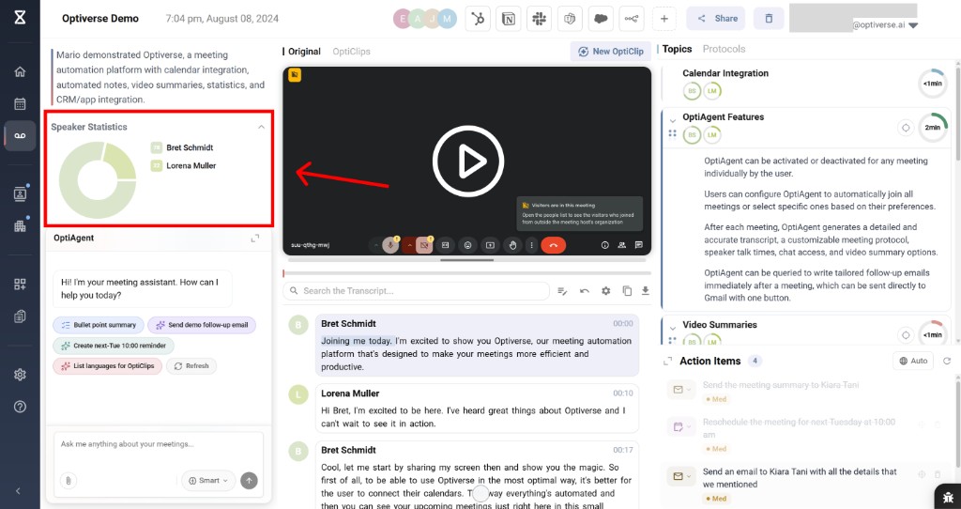
Task: Create a New OptiClip
Action: [x=610, y=52]
